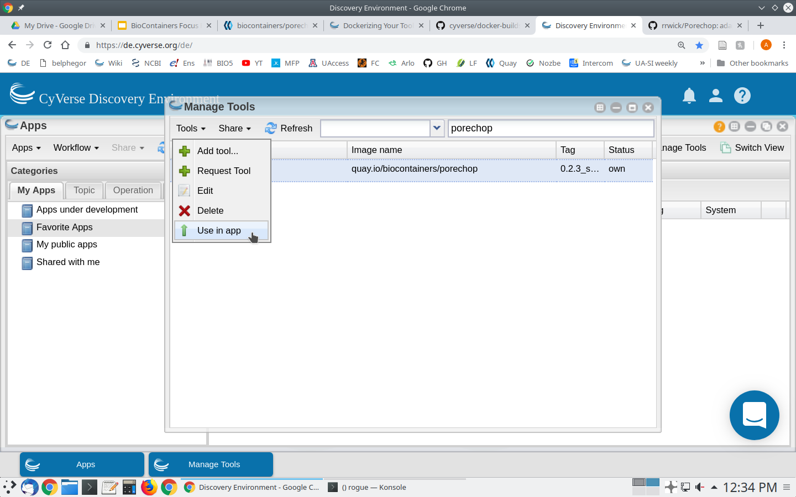The height and width of the screenshot is (497, 796).
Task: Sort by Image name column header
Action: click(x=452, y=150)
